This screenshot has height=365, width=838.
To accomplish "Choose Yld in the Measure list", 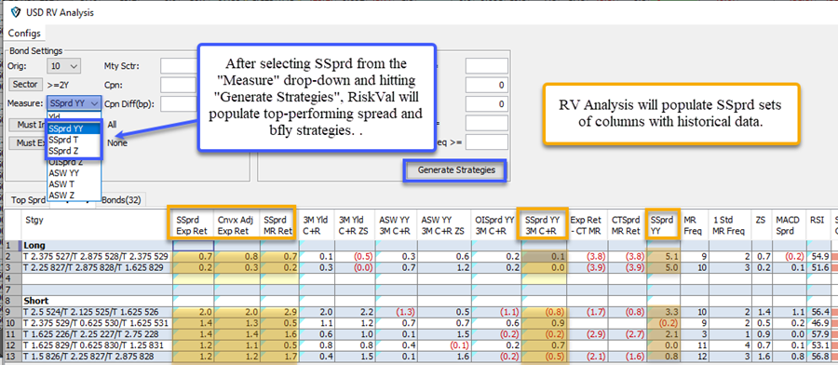I will (x=74, y=115).
